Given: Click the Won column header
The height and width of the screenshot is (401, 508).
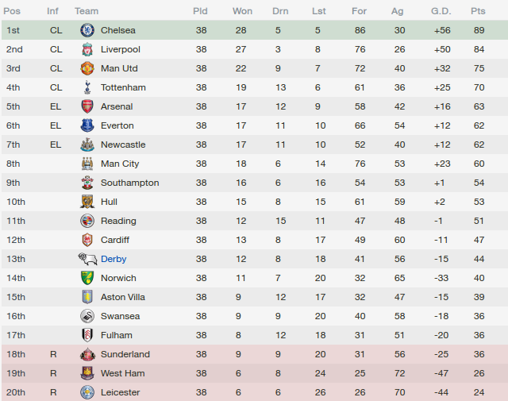Looking at the screenshot, I should (242, 11).
